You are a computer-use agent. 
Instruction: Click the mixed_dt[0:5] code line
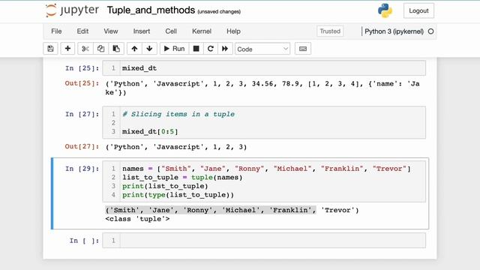tap(150, 132)
